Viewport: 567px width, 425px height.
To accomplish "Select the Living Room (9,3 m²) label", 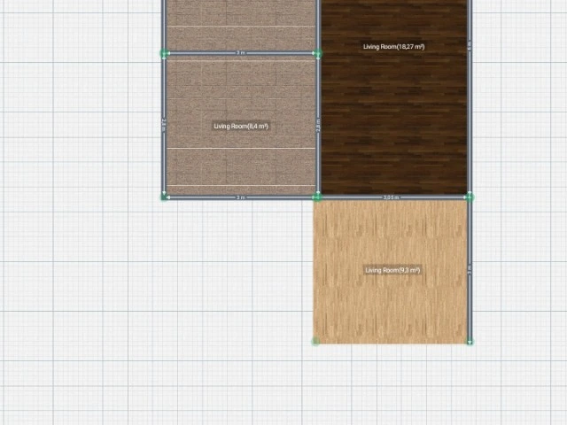I will click(392, 270).
